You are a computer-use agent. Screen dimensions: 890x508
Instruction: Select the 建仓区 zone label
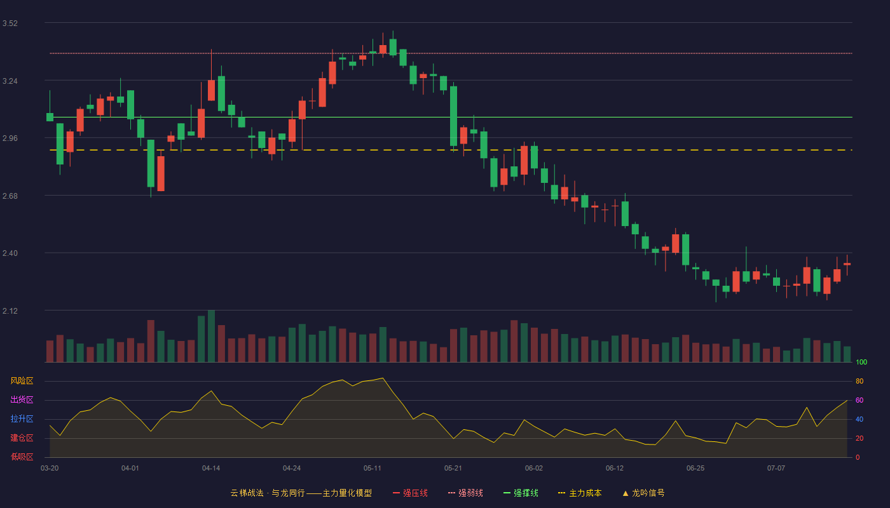tap(22, 438)
